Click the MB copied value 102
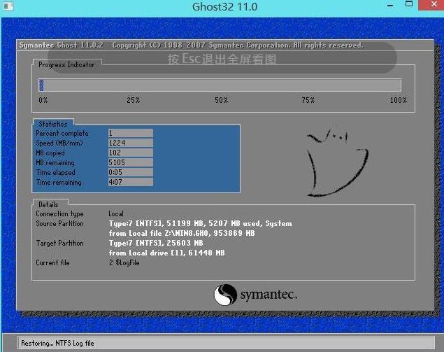444x352 pixels. pos(131,153)
